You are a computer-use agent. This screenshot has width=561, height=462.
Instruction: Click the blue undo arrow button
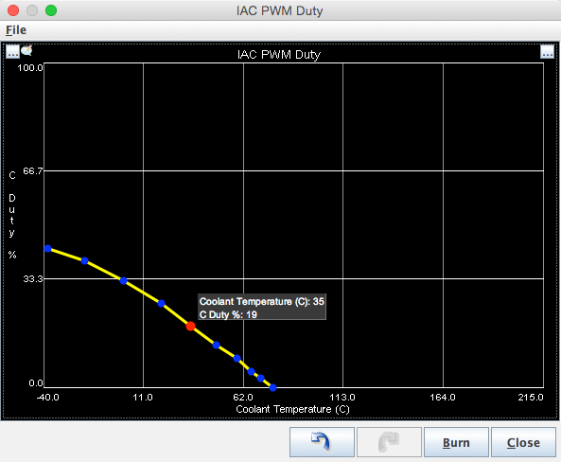click(x=322, y=442)
